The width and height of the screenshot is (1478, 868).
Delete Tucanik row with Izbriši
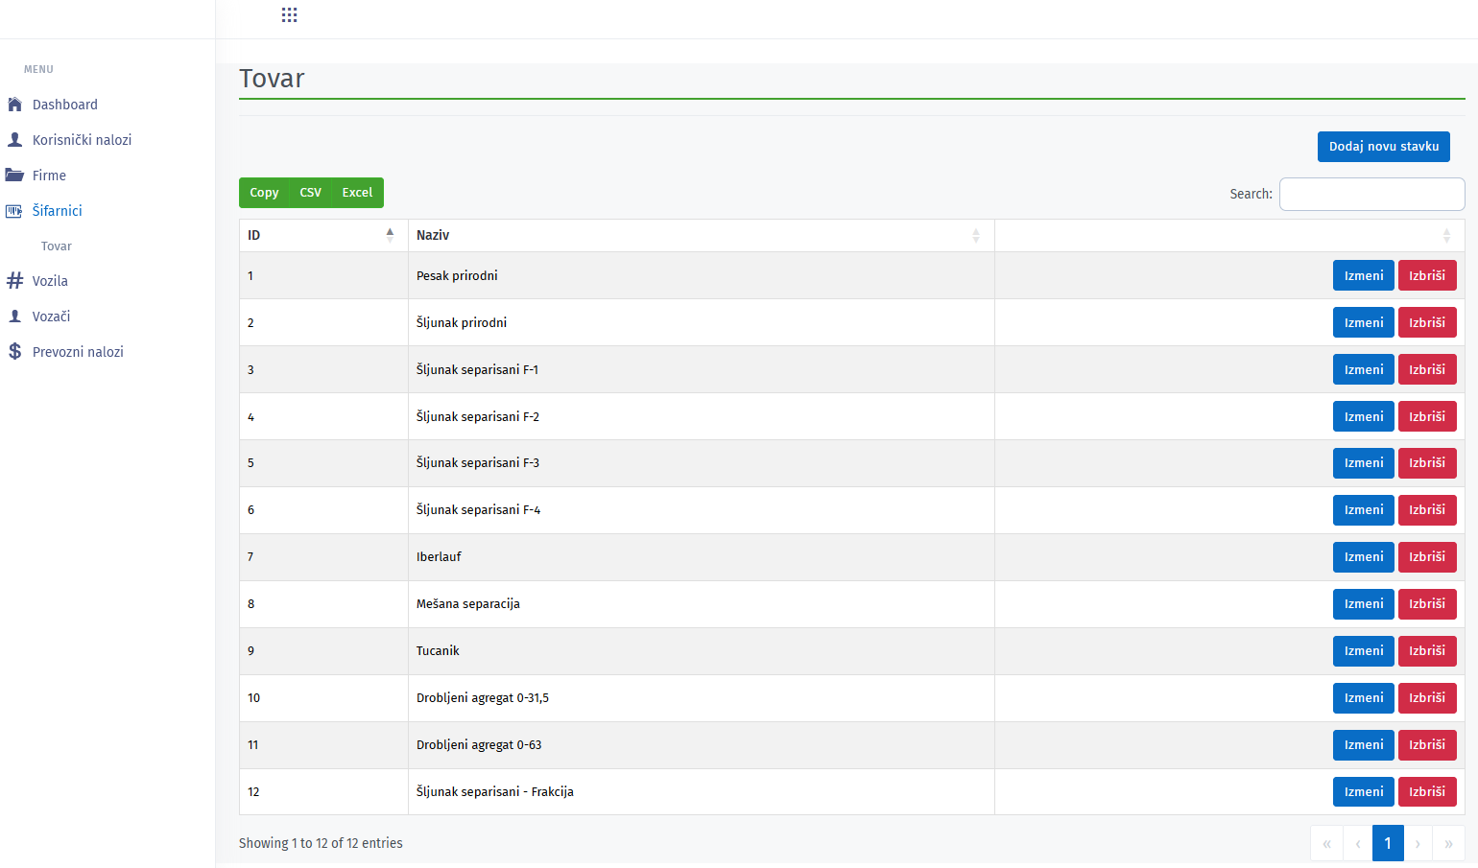click(x=1426, y=651)
